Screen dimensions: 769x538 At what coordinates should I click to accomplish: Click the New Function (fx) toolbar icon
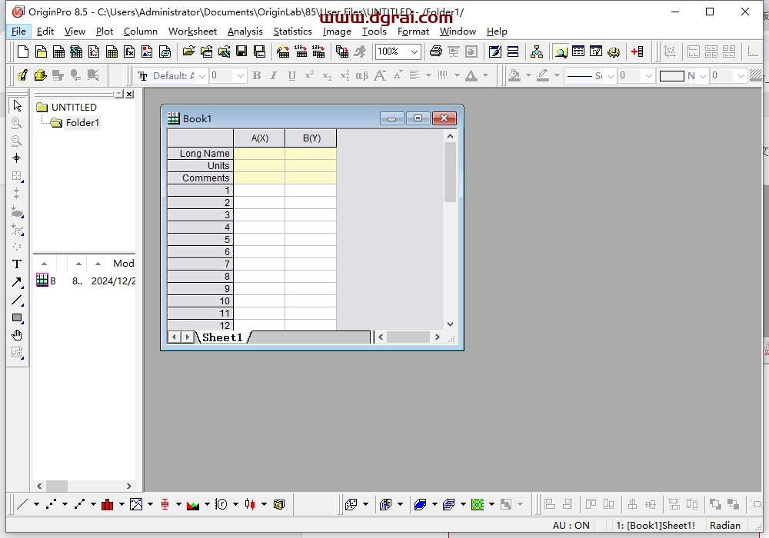[129, 51]
